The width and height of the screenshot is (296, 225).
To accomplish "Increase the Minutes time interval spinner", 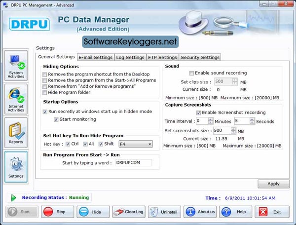I will point(211,119).
